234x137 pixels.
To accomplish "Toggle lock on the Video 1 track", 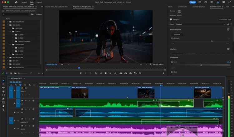I will point(15,91).
